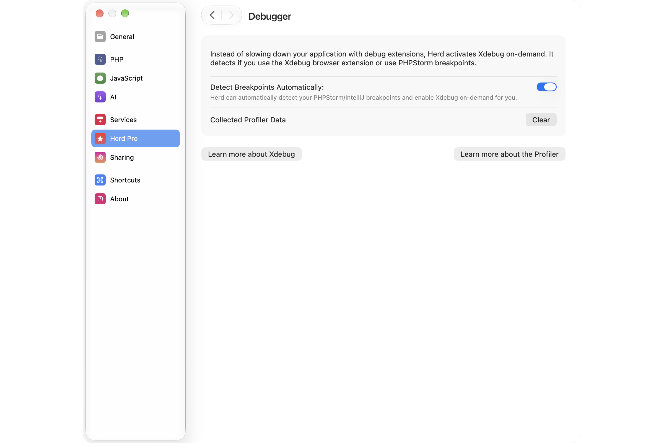
Task: Open Learn more about the Profiler
Action: pyautogui.click(x=509, y=154)
